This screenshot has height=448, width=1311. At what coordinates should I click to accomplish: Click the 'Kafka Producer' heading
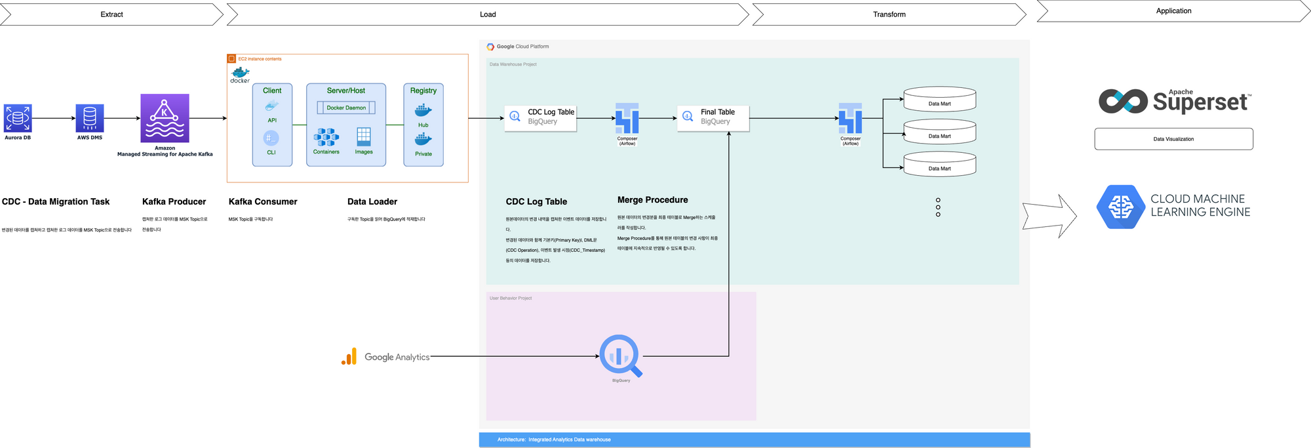tap(174, 201)
